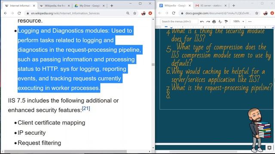Image resolution: width=275 pixels, height=154 pixels.
Task: Click the avatar extension icon in right browser
Action: tap(266, 13)
